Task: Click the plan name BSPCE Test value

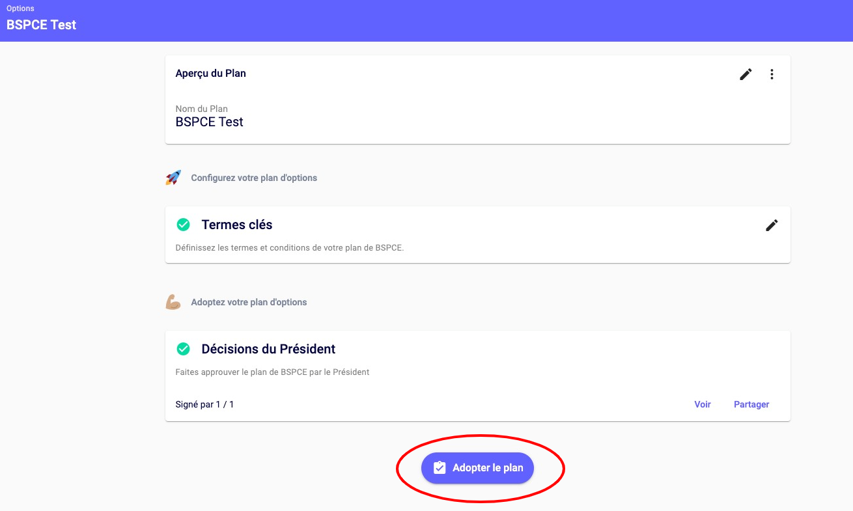Action: click(209, 122)
